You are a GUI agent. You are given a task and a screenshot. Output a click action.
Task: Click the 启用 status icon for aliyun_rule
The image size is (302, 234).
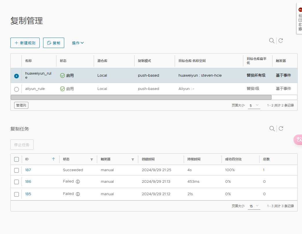(62, 89)
